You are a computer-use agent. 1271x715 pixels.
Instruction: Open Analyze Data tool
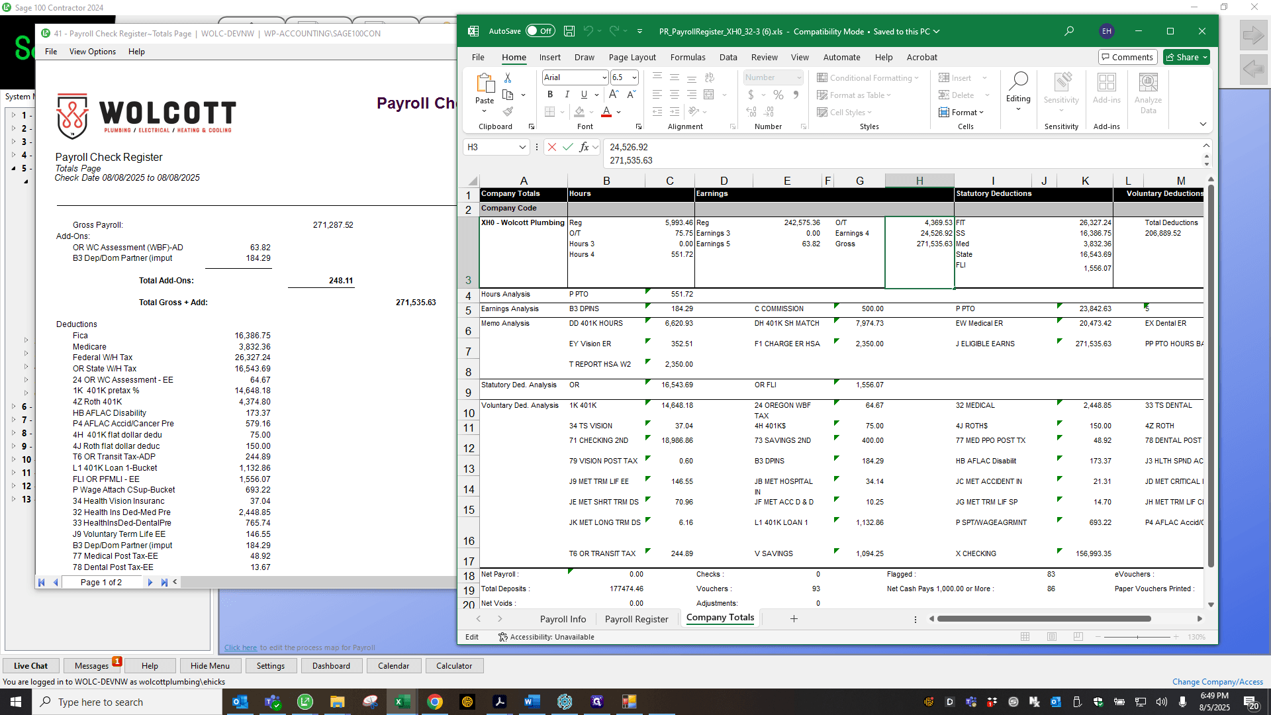pos(1148,93)
